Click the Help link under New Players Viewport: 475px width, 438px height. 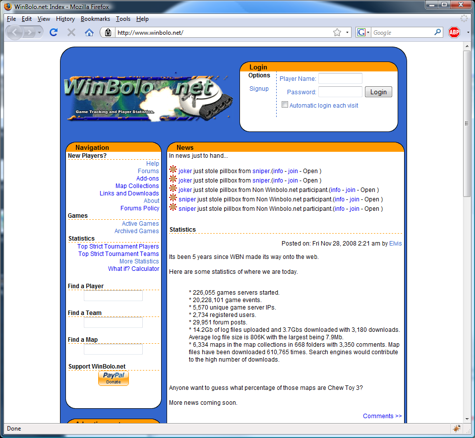pyautogui.click(x=152, y=163)
